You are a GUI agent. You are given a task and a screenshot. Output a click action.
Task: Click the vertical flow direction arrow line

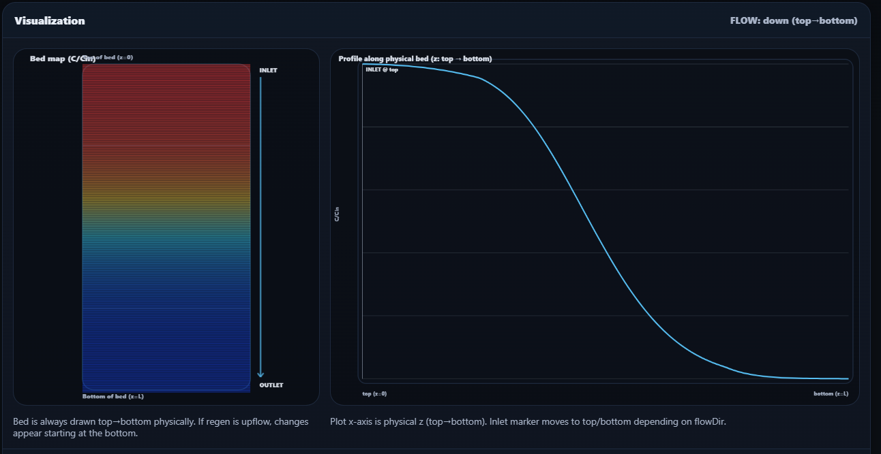260,225
